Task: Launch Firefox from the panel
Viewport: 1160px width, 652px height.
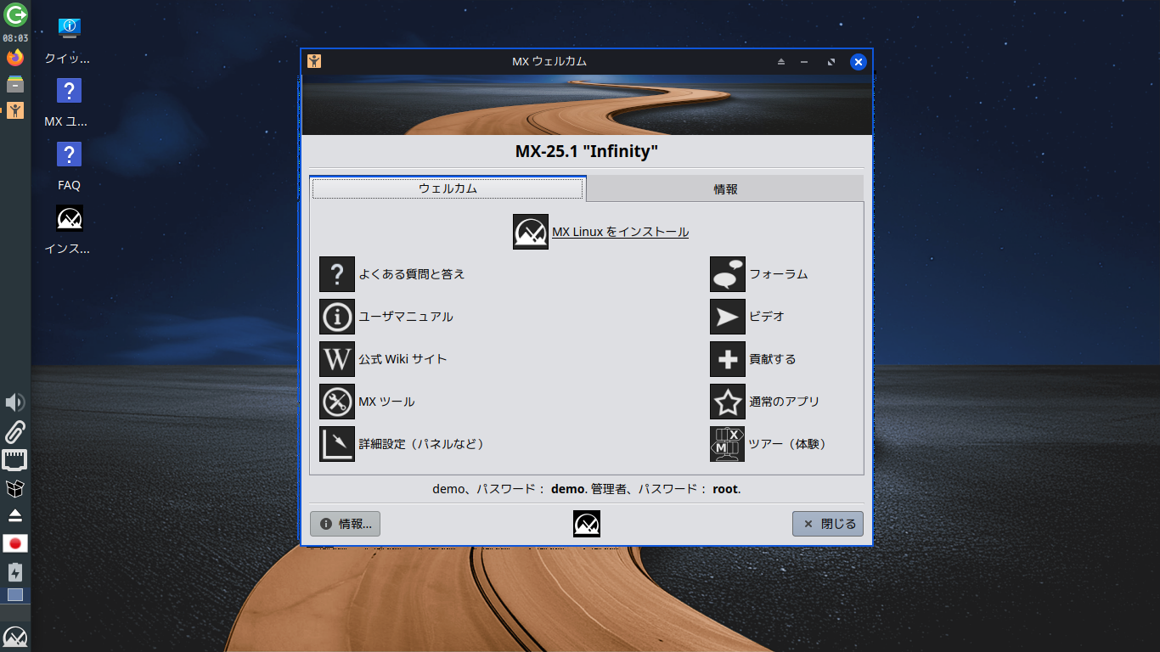Action: point(15,58)
